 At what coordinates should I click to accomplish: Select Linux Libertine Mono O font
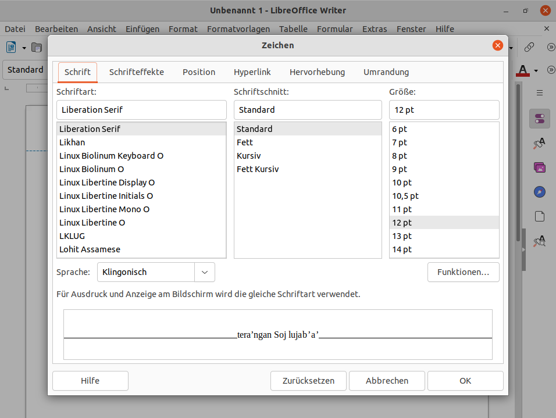tap(141, 209)
